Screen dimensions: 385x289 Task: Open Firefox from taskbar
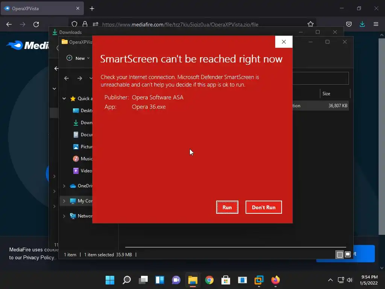276,280
